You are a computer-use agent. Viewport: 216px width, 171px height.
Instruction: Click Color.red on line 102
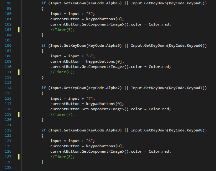click(159, 24)
